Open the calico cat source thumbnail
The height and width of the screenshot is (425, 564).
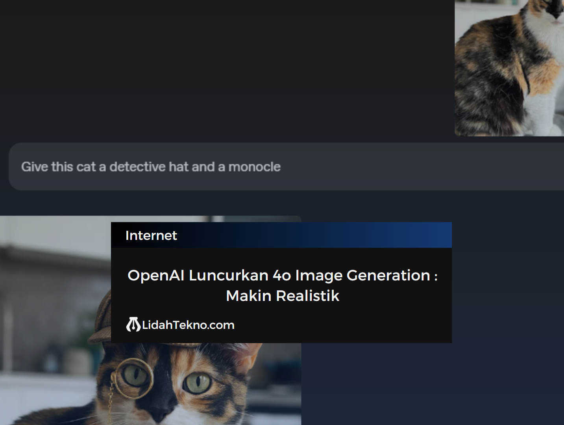(509, 68)
